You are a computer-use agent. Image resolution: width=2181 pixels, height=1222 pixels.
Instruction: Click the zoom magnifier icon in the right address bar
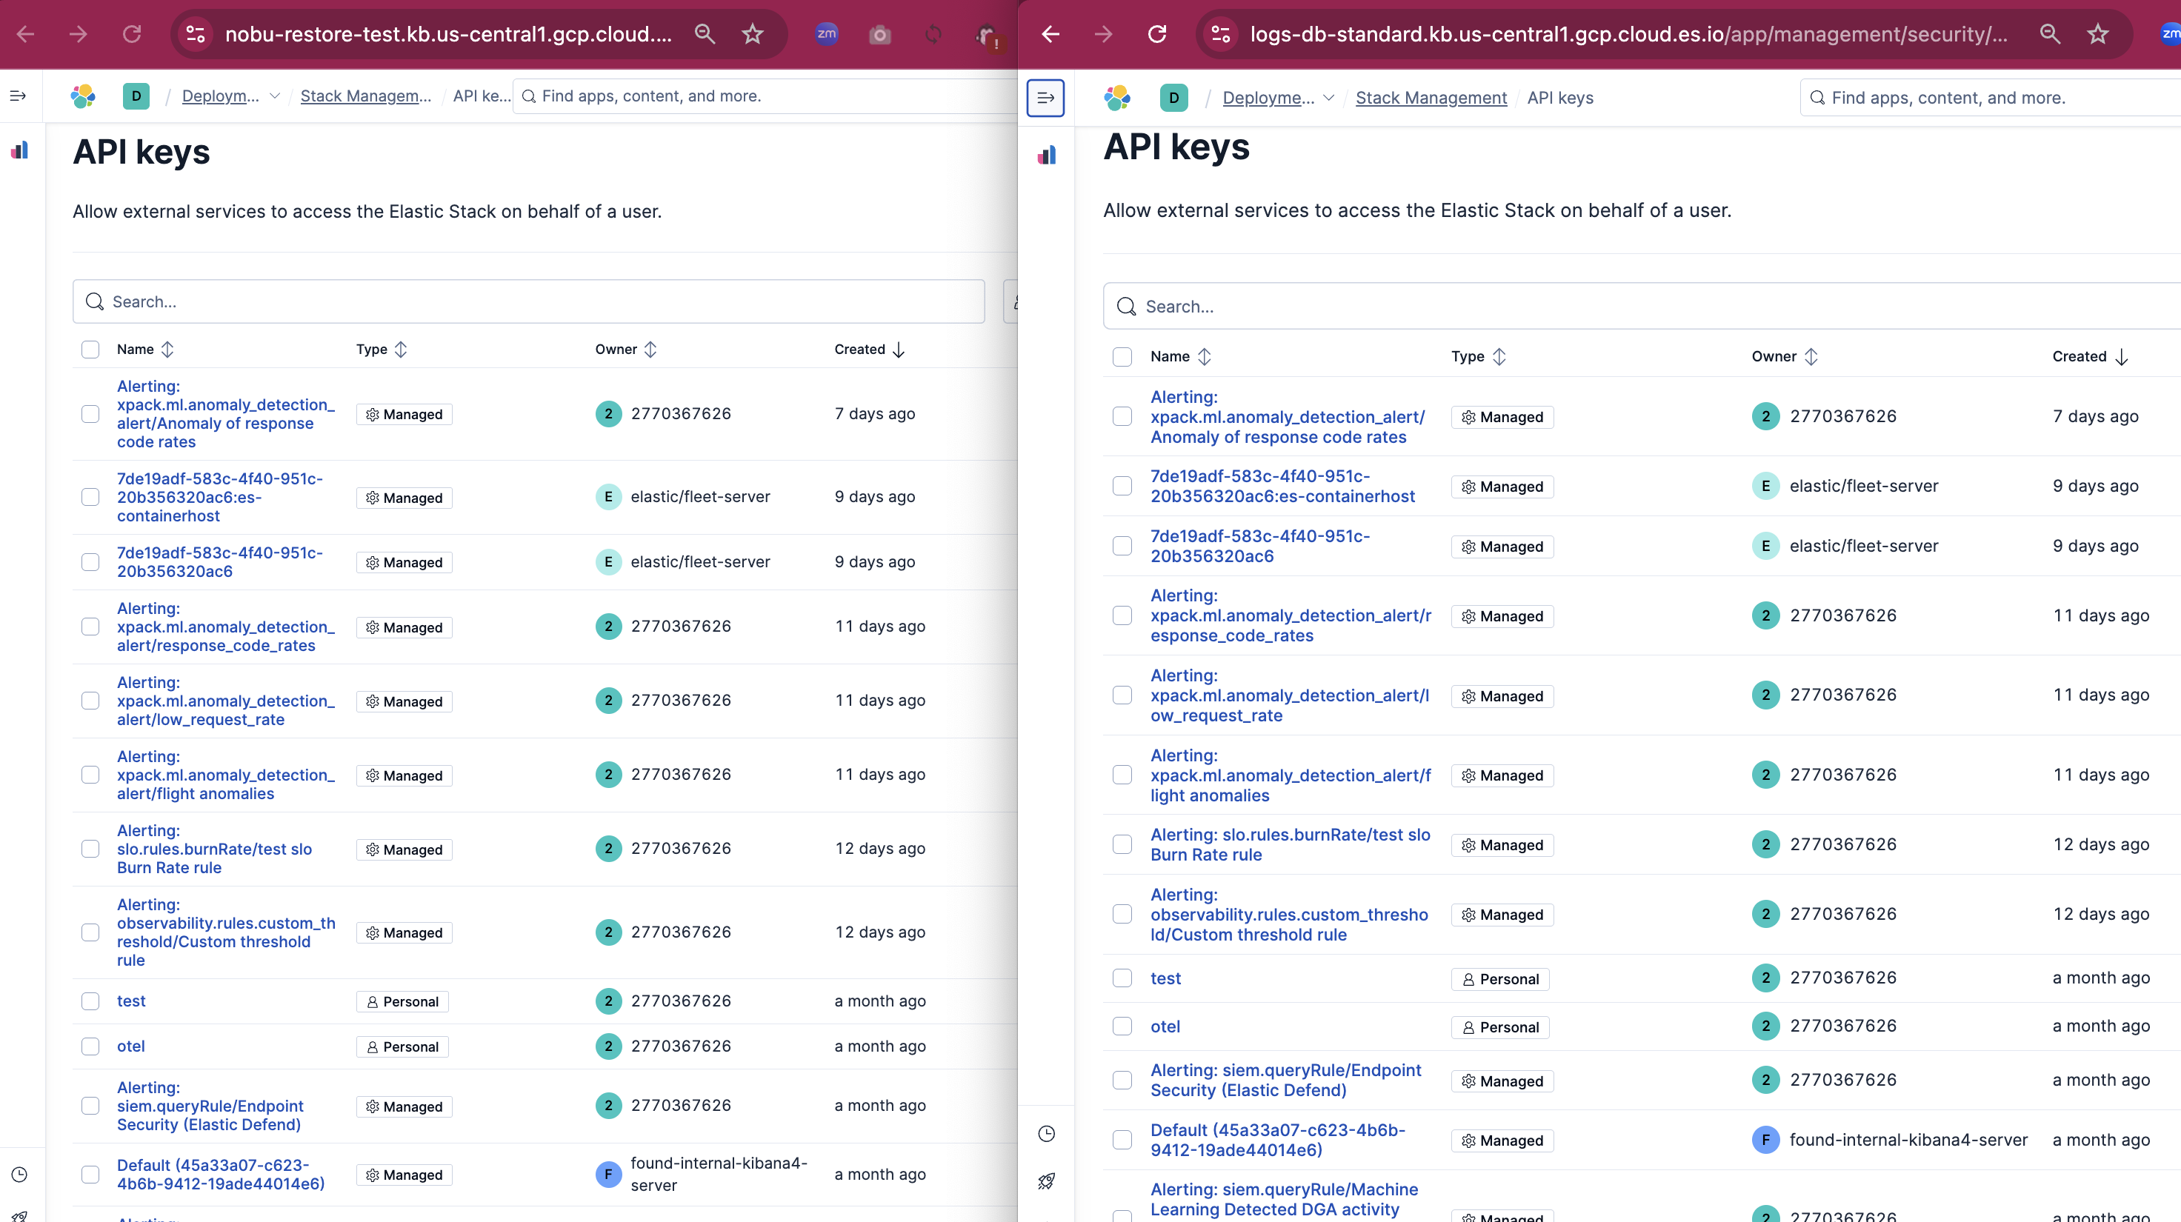pyautogui.click(x=2050, y=34)
